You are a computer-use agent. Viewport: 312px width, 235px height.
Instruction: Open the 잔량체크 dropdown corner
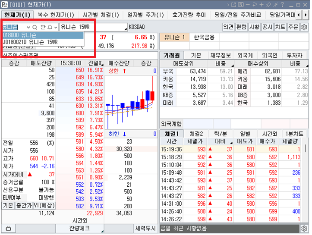(102, 231)
